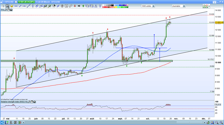Select the vertical line drawing tool
The image size is (224, 125).
click(33, 6)
